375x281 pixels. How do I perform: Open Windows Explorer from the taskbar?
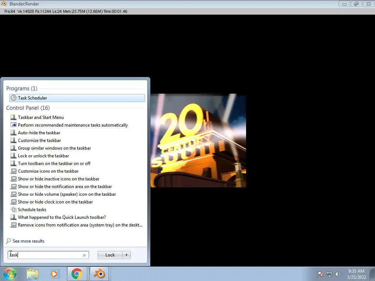point(33,274)
